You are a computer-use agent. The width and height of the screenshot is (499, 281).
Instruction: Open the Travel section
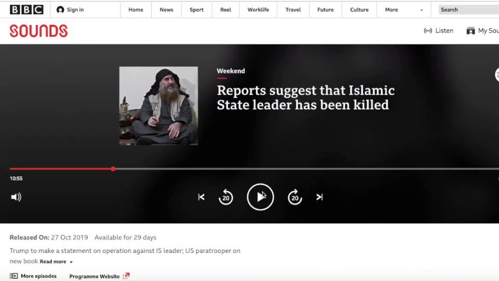tap(293, 10)
